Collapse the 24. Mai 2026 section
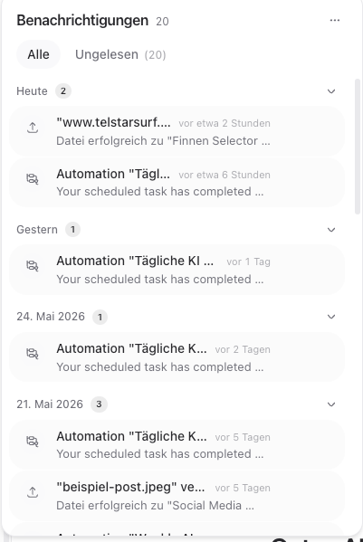The height and width of the screenshot is (542, 363). click(x=331, y=317)
